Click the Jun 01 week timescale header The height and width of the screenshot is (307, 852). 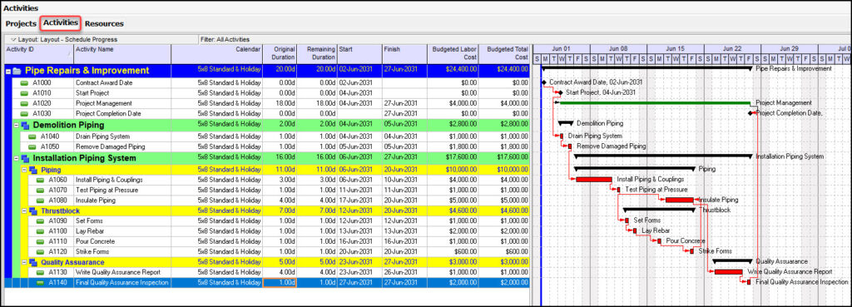pos(562,49)
